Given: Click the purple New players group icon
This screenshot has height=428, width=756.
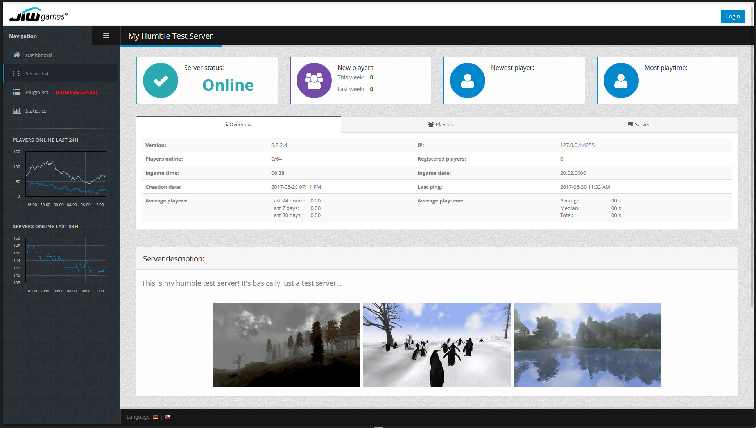Looking at the screenshot, I should pyautogui.click(x=314, y=81).
